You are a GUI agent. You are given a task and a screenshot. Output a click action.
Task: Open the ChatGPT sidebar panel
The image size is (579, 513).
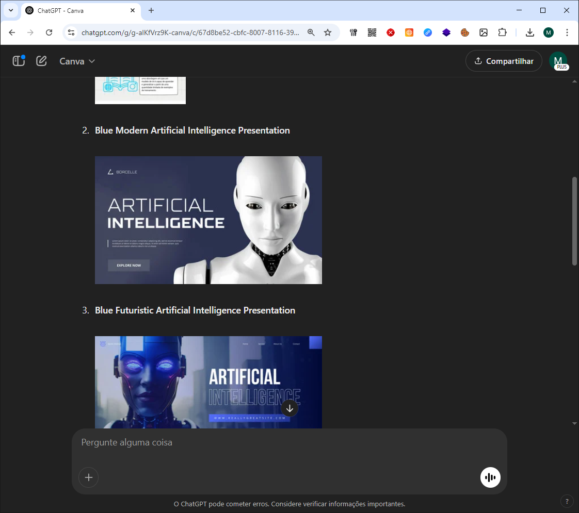point(19,61)
